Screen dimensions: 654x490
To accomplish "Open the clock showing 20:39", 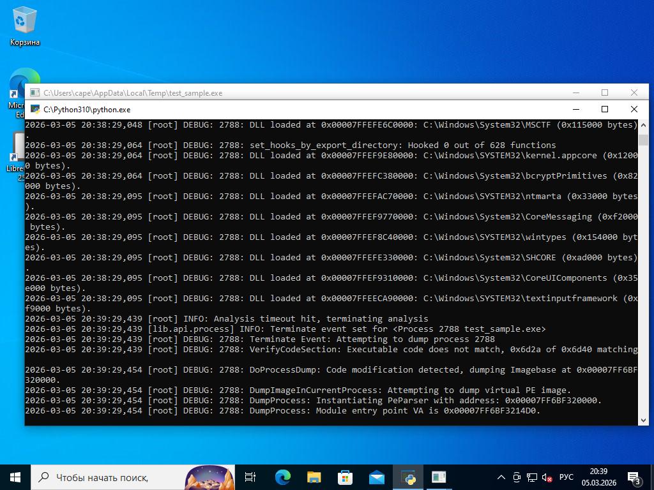I will point(598,477).
